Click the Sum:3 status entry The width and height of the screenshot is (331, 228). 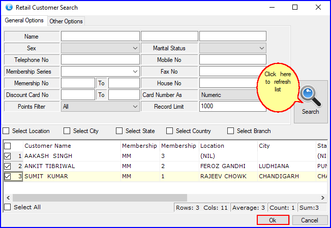[x=312, y=208]
